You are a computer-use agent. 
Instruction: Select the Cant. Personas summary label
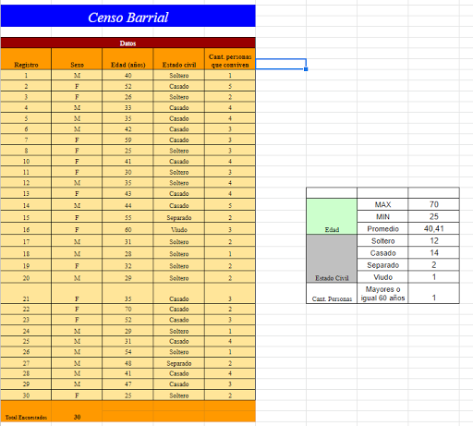click(x=332, y=293)
